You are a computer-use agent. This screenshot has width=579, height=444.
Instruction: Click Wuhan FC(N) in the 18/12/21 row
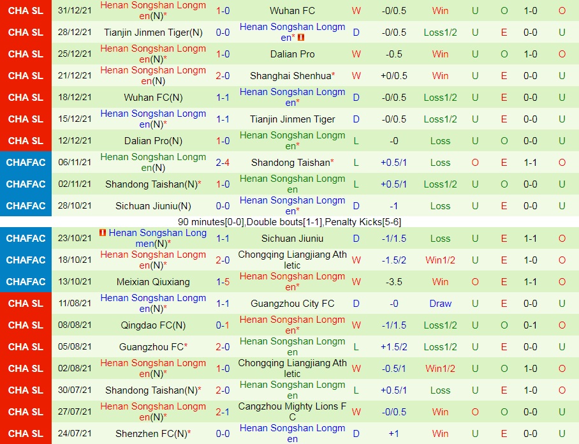pos(153,98)
